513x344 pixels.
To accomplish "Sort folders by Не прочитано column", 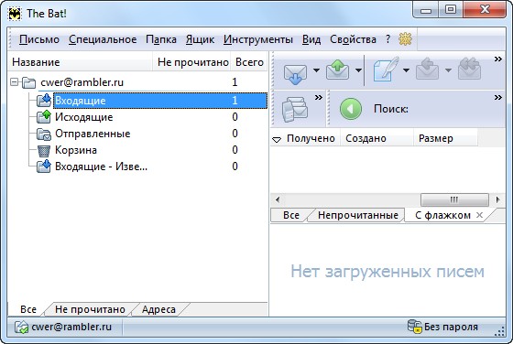I will pos(192,61).
